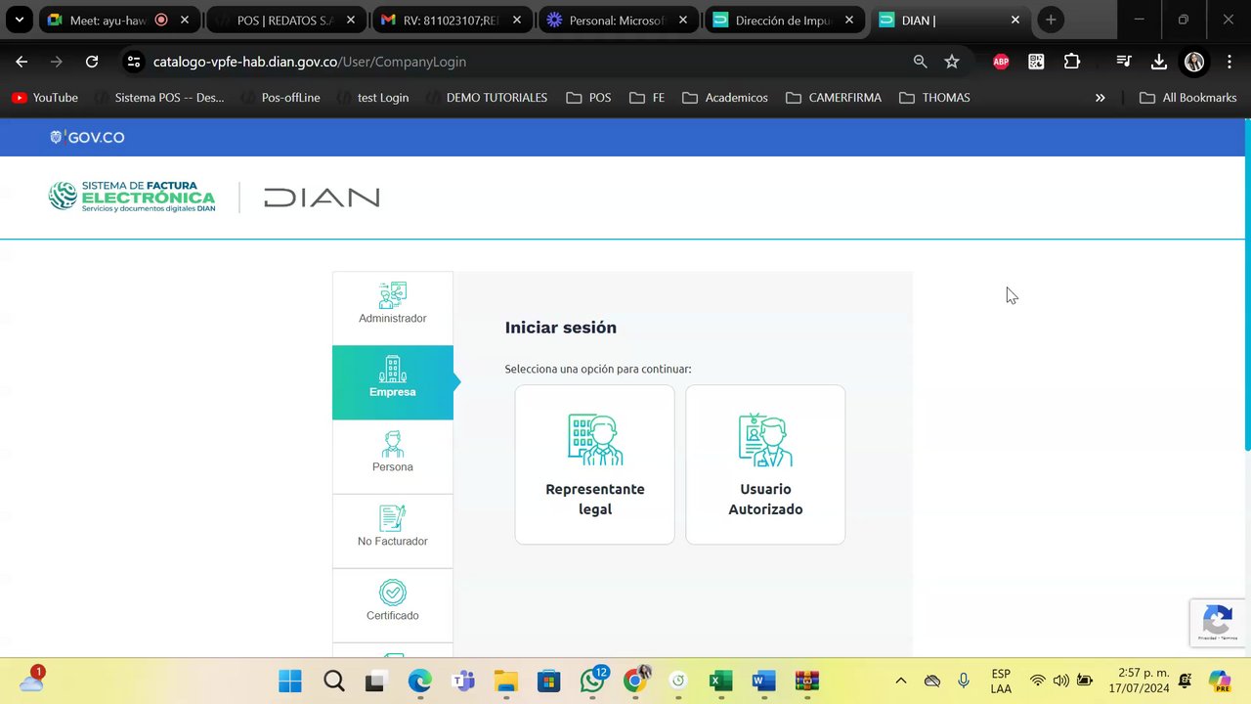This screenshot has width=1251, height=704.
Task: Open the Pos-offLine bookmark
Action: [280, 98]
